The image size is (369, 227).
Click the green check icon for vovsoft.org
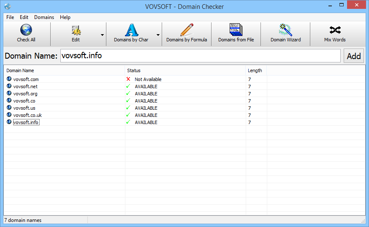point(128,93)
